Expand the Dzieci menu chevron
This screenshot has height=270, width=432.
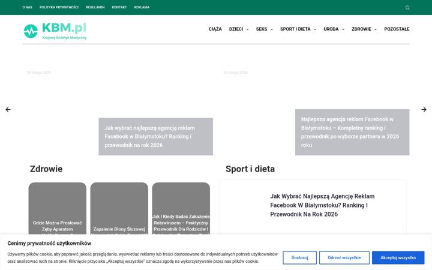pyautogui.click(x=247, y=29)
